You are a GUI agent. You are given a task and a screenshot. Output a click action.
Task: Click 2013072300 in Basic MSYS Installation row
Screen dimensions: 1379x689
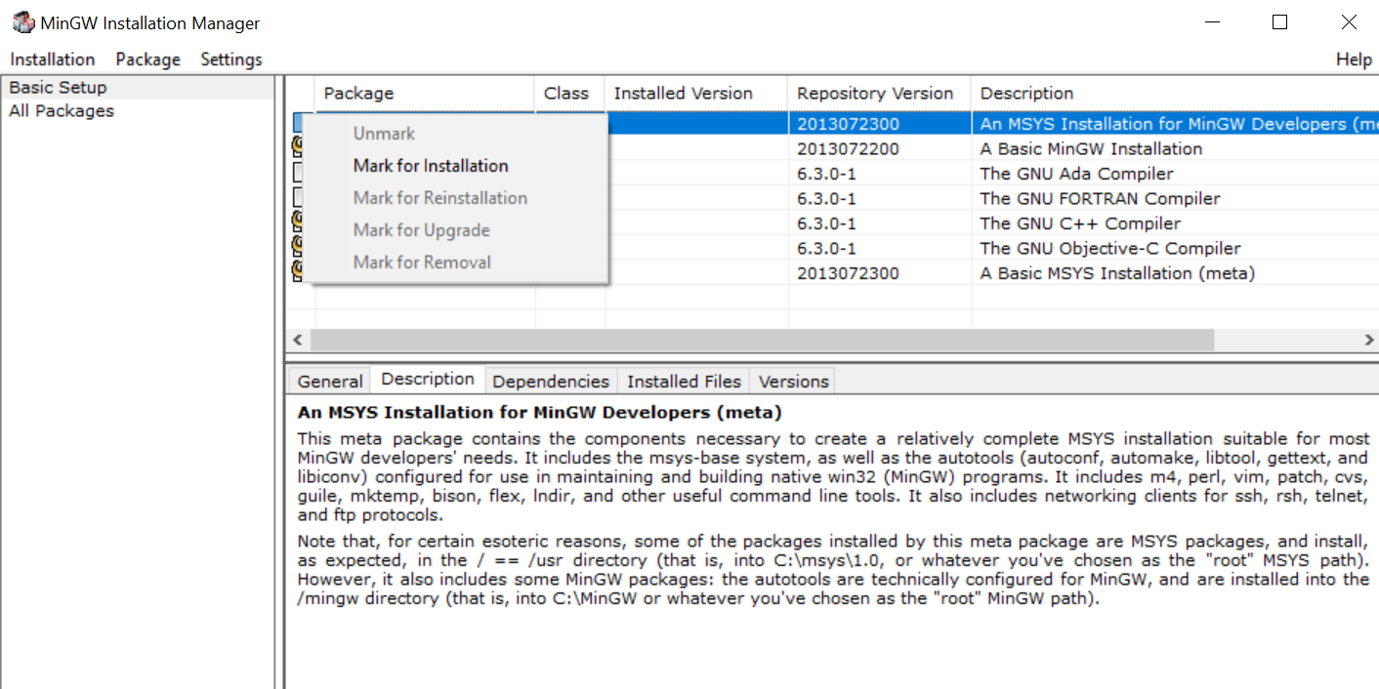coord(848,273)
